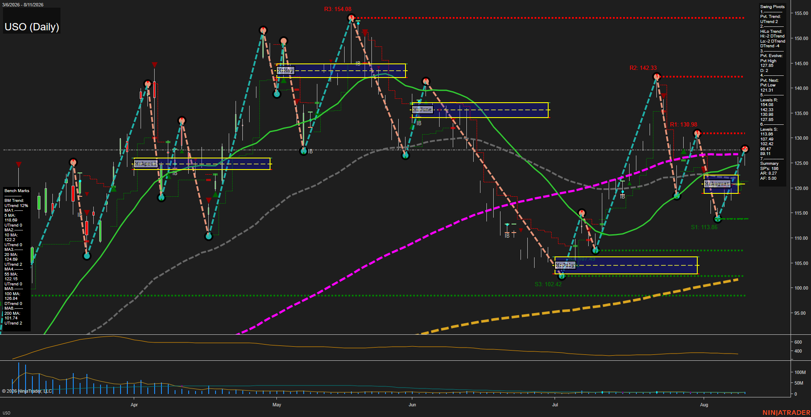Screen dimensions: 811x417
Task: Click the swing pivot high marker at R2 142.33
Action: 656,77
